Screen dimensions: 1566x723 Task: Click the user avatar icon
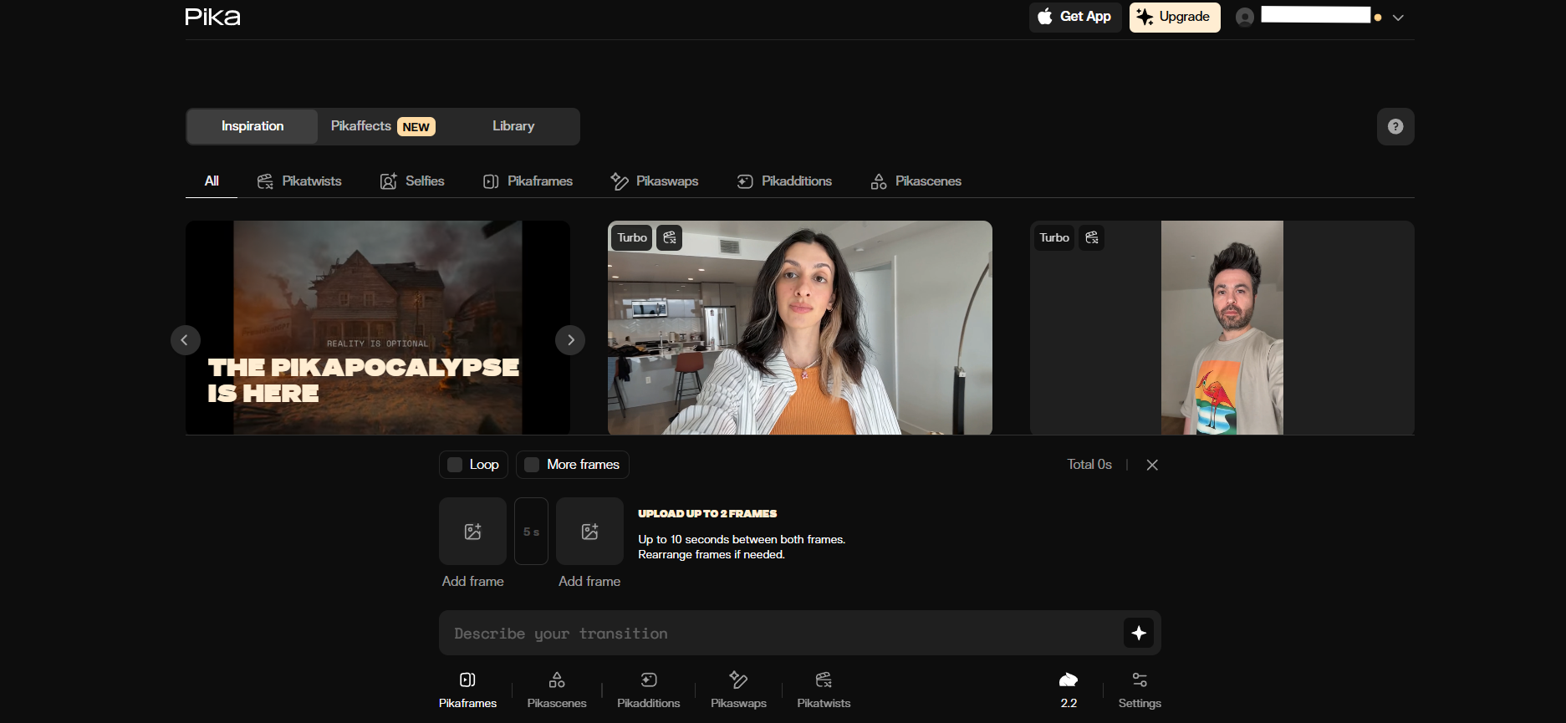[x=1245, y=17]
